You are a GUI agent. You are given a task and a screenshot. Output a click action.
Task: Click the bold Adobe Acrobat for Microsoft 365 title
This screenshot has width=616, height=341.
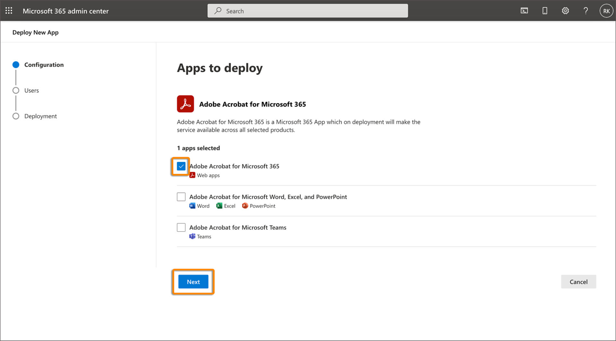pyautogui.click(x=252, y=104)
